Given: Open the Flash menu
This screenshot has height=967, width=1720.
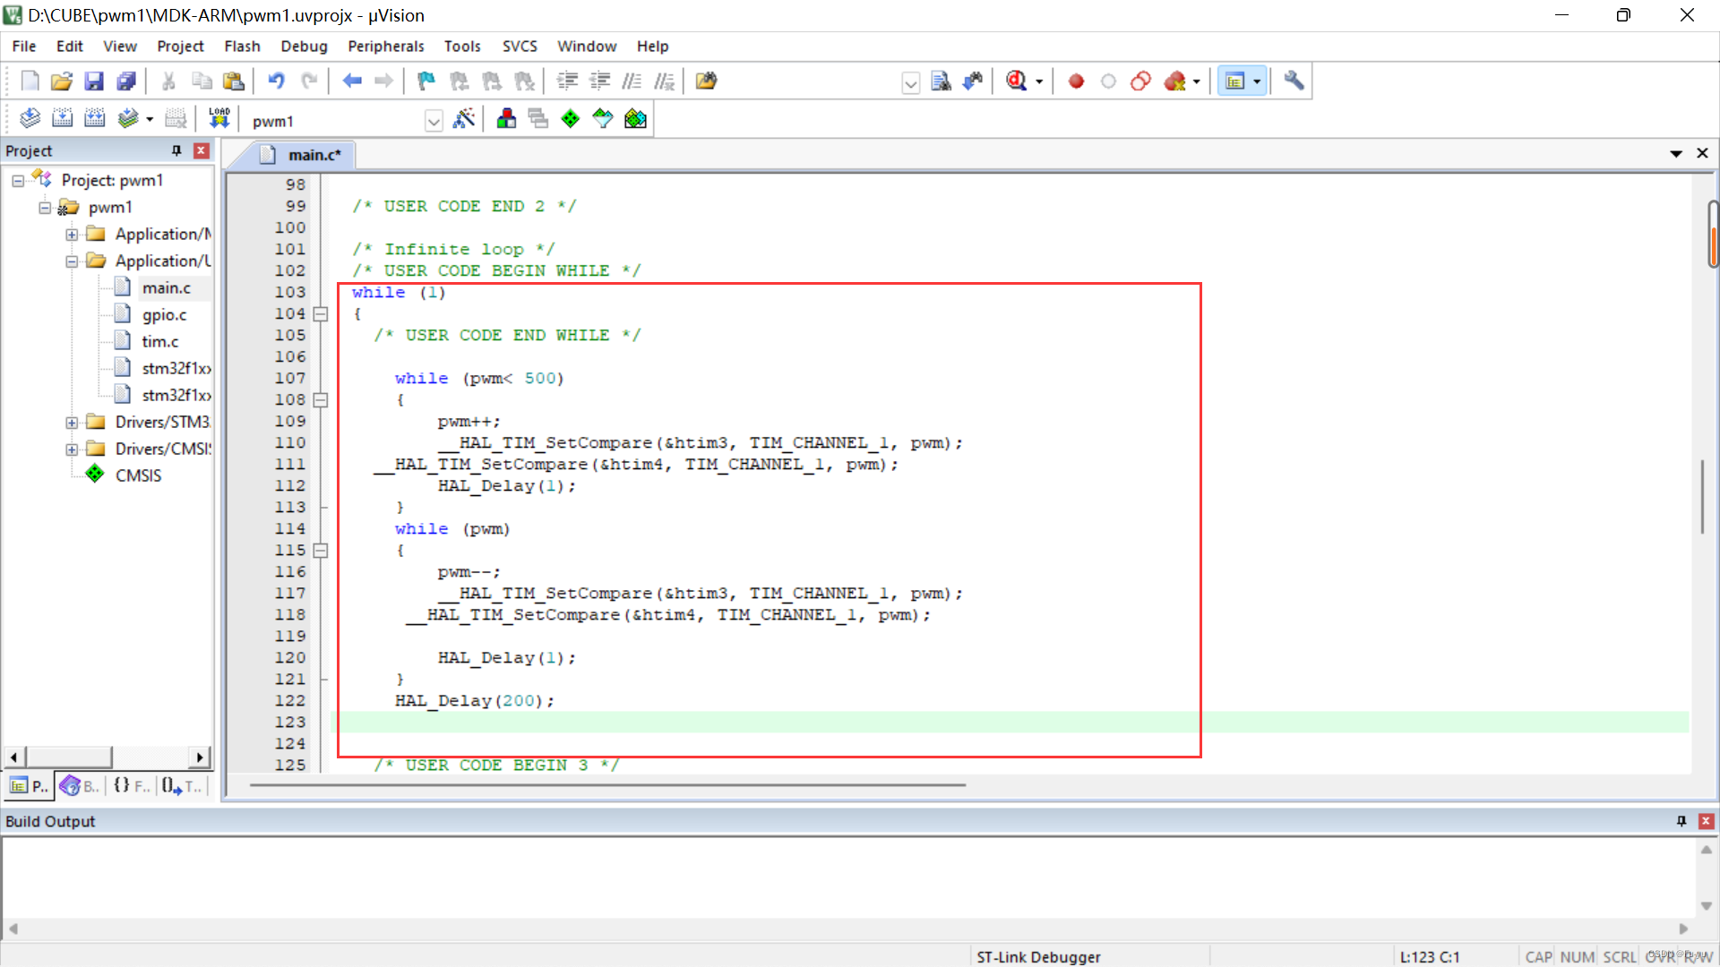Looking at the screenshot, I should [x=242, y=47].
